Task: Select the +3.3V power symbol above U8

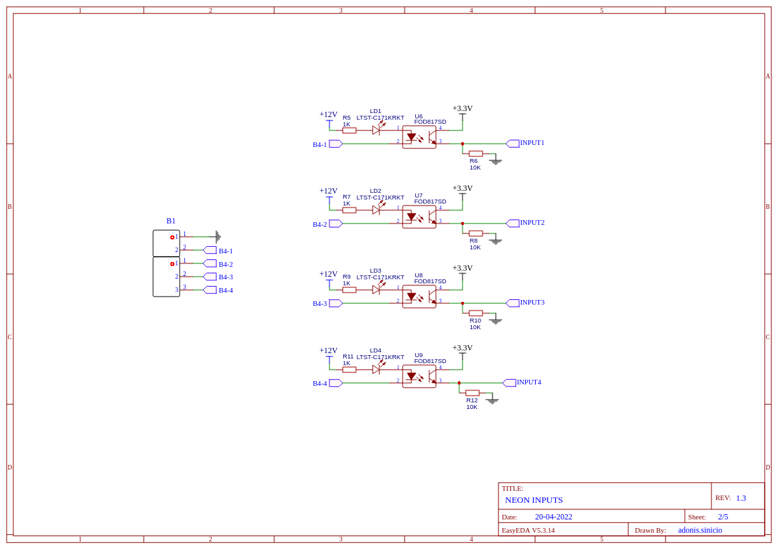Action: click(x=463, y=272)
